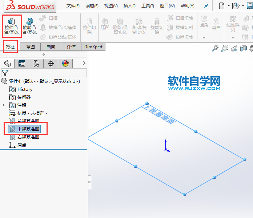The height and width of the screenshot is (218, 253).
Task: Select the Indent (压凹) tool
Action: [105, 24]
